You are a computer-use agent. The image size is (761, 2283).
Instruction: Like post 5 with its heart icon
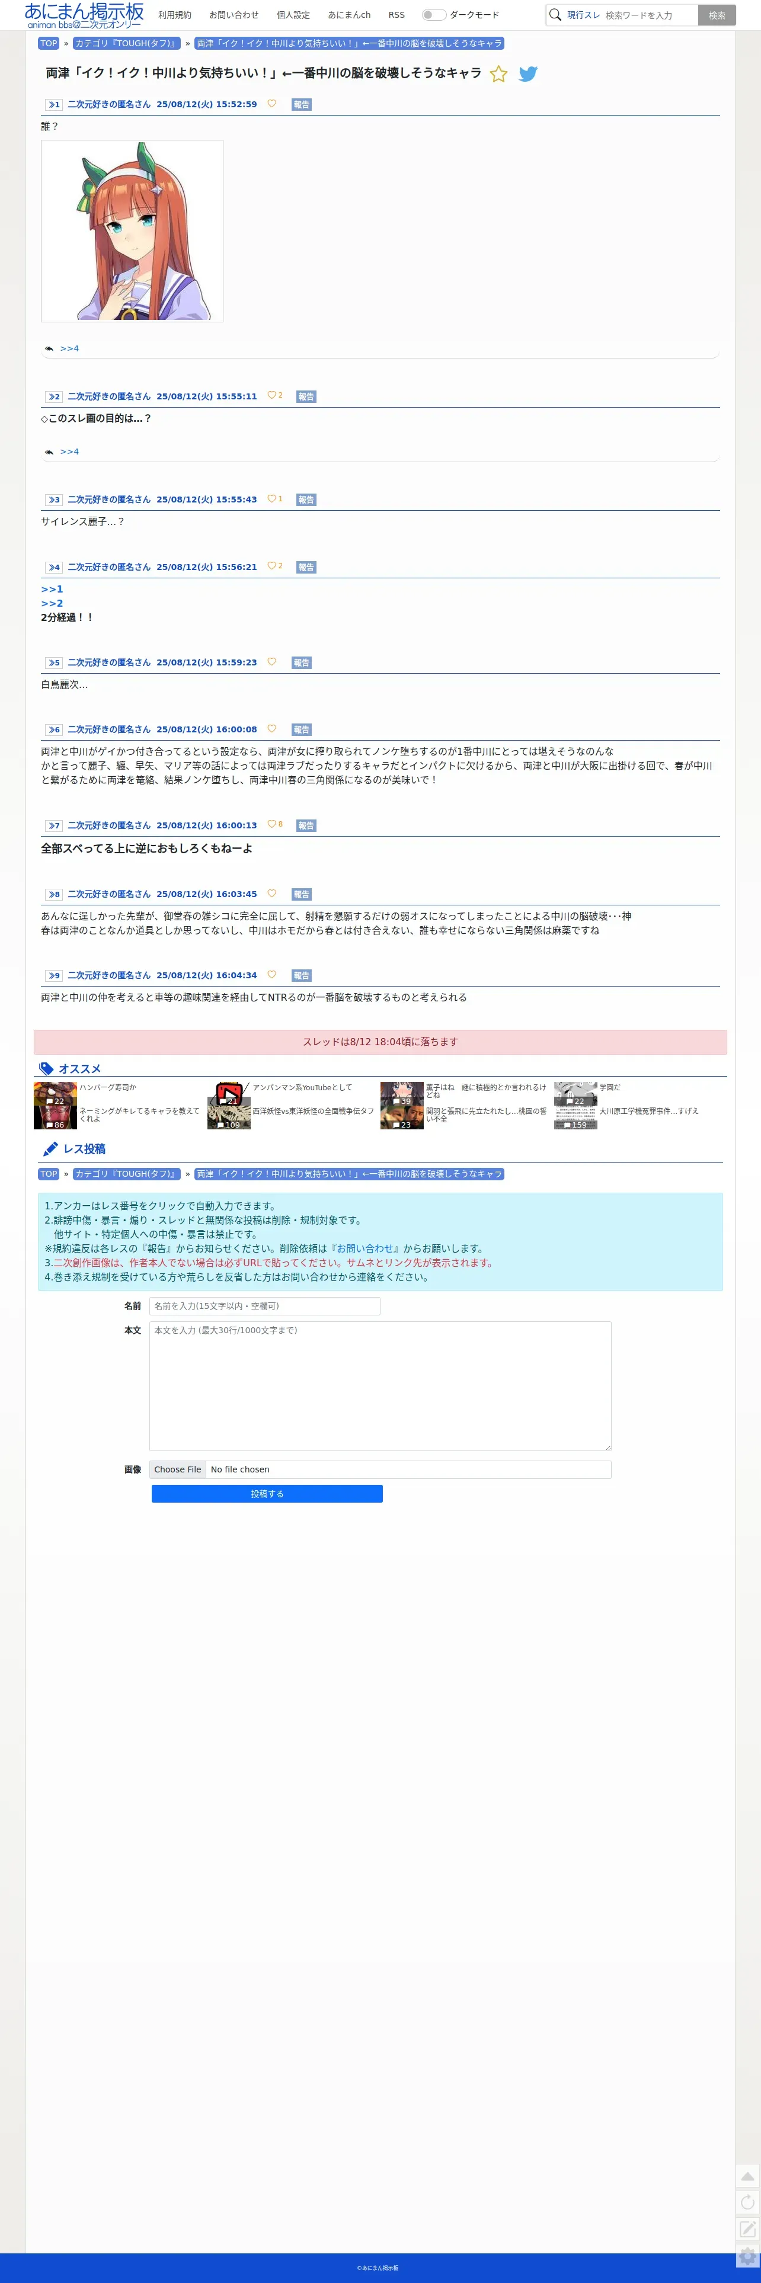coord(271,661)
